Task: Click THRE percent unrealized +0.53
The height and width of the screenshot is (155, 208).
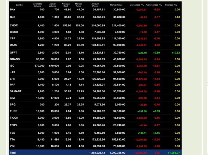Action: pos(156,111)
